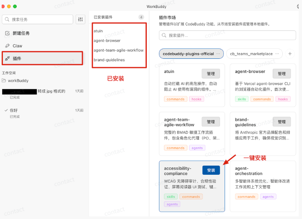Select agent-browser in installed plugins list
302x219 pixels.
[x=107, y=40]
